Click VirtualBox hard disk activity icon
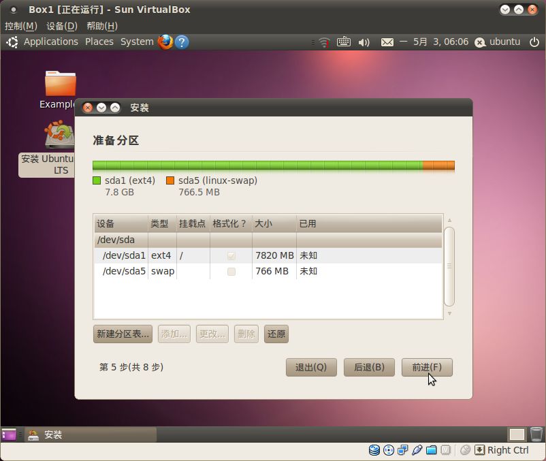The width and height of the screenshot is (546, 461). (x=374, y=450)
